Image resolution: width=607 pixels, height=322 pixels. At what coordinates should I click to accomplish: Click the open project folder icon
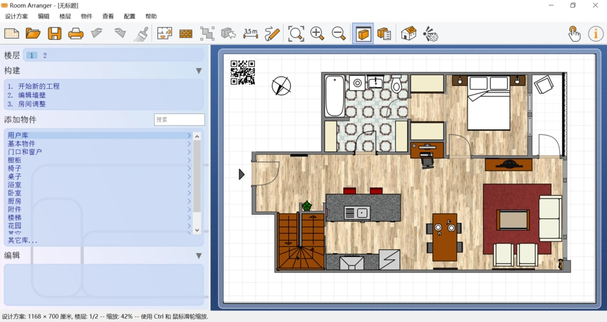coord(33,33)
